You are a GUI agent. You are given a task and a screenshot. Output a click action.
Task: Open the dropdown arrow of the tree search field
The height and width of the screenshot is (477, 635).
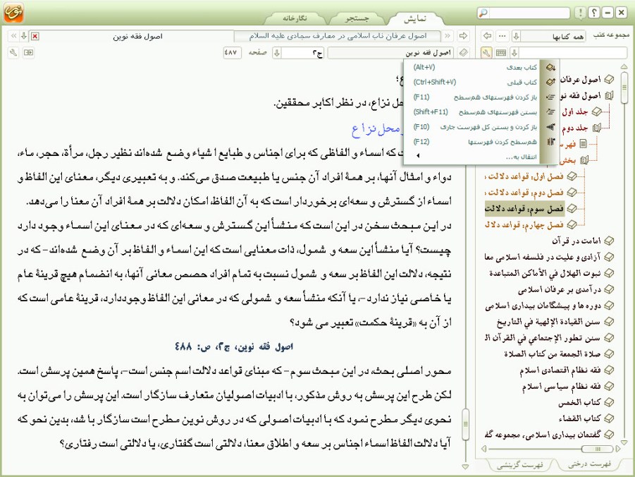tap(514, 52)
